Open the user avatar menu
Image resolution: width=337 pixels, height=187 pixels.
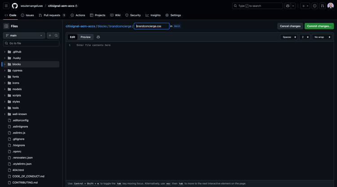(x=330, y=6)
